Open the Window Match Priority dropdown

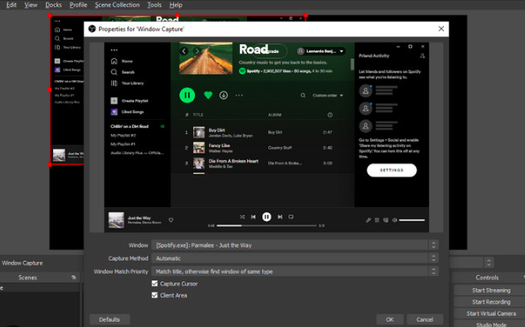click(x=295, y=271)
